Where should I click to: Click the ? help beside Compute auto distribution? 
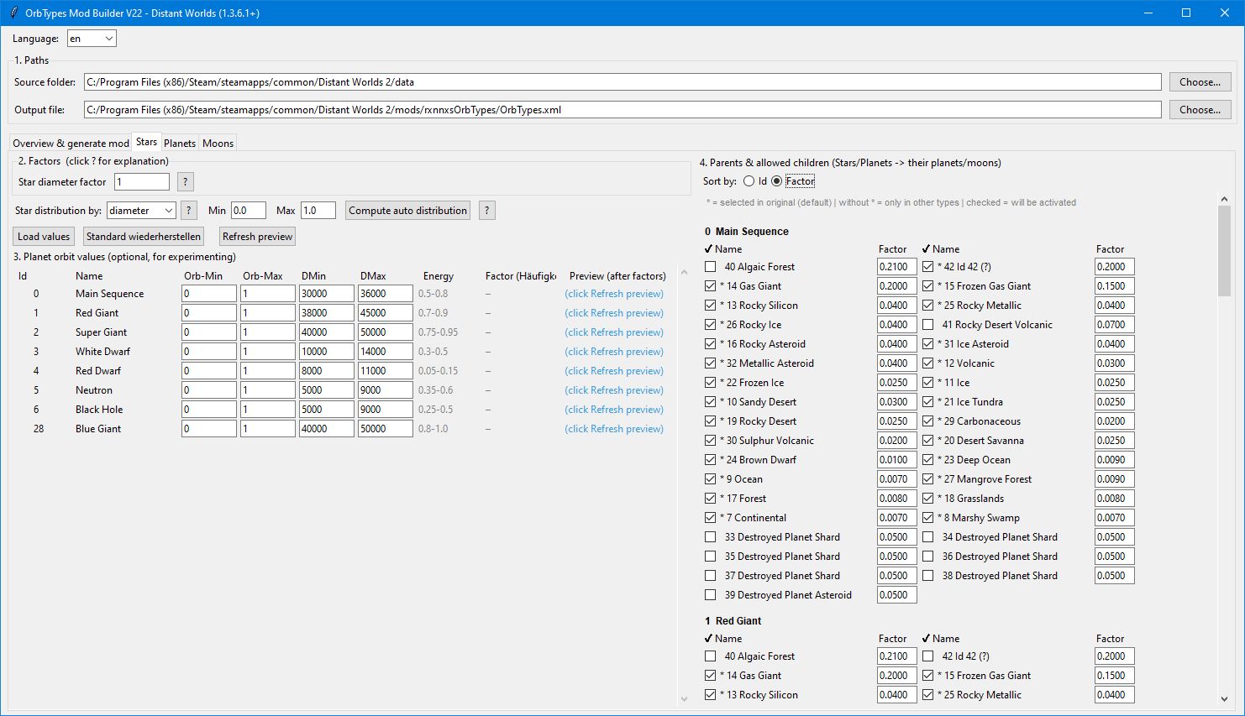point(486,211)
